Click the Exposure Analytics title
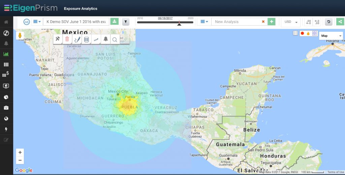This screenshot has height=175, width=345. (x=81, y=8)
